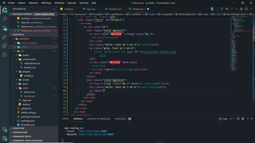Open the Affichage menu
This screenshot has width=255, height=143.
46,3
